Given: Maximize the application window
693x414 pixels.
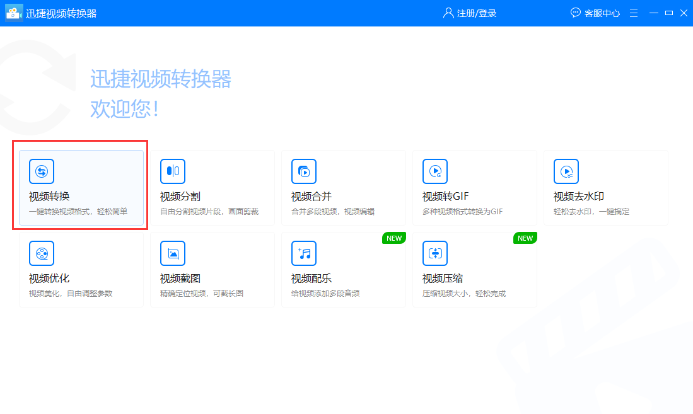Looking at the screenshot, I should (x=669, y=13).
